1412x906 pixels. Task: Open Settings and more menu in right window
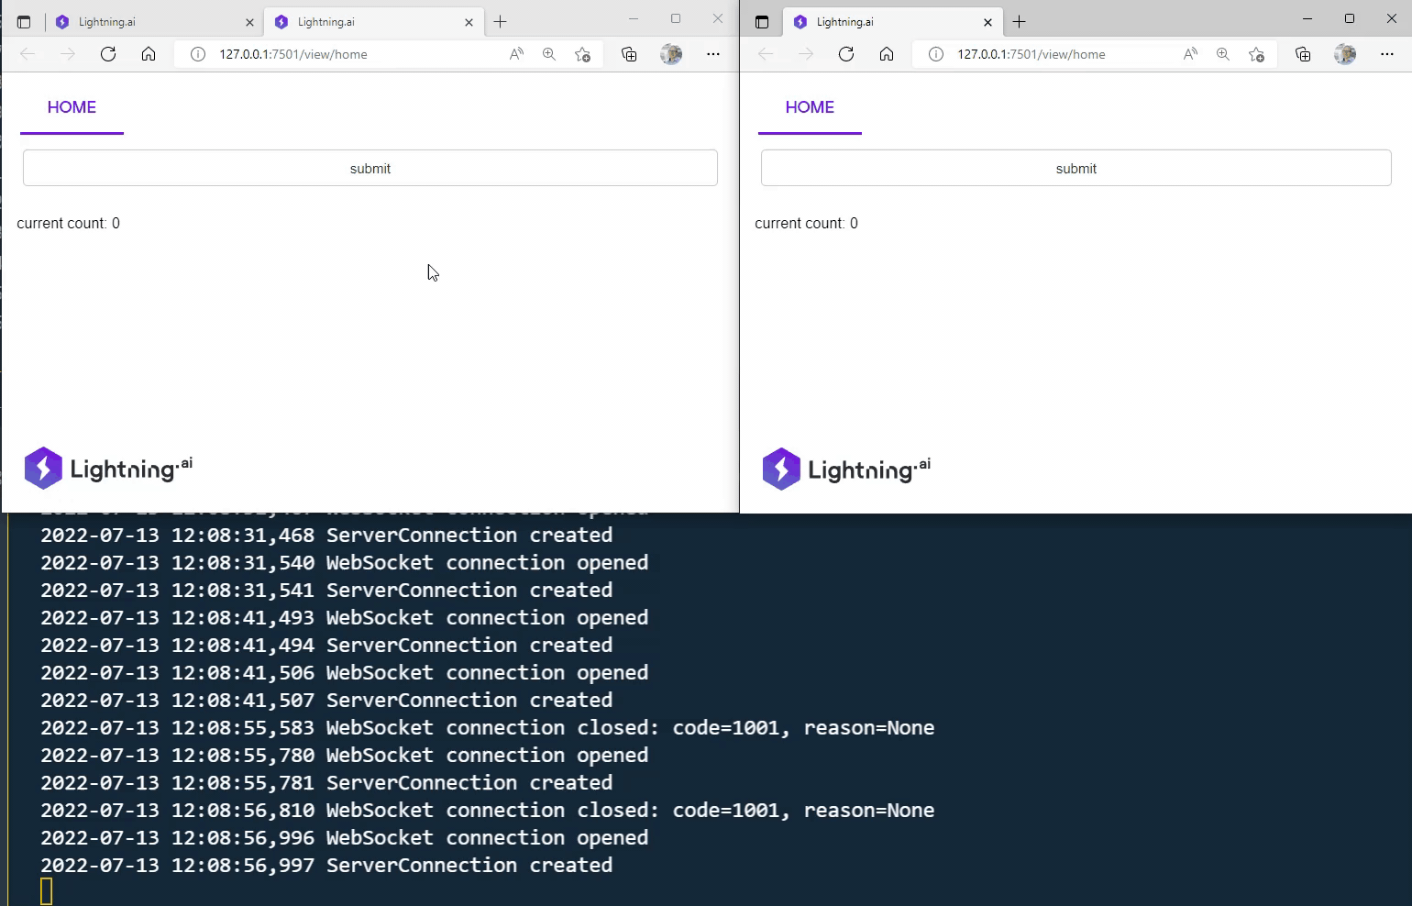1386,54
